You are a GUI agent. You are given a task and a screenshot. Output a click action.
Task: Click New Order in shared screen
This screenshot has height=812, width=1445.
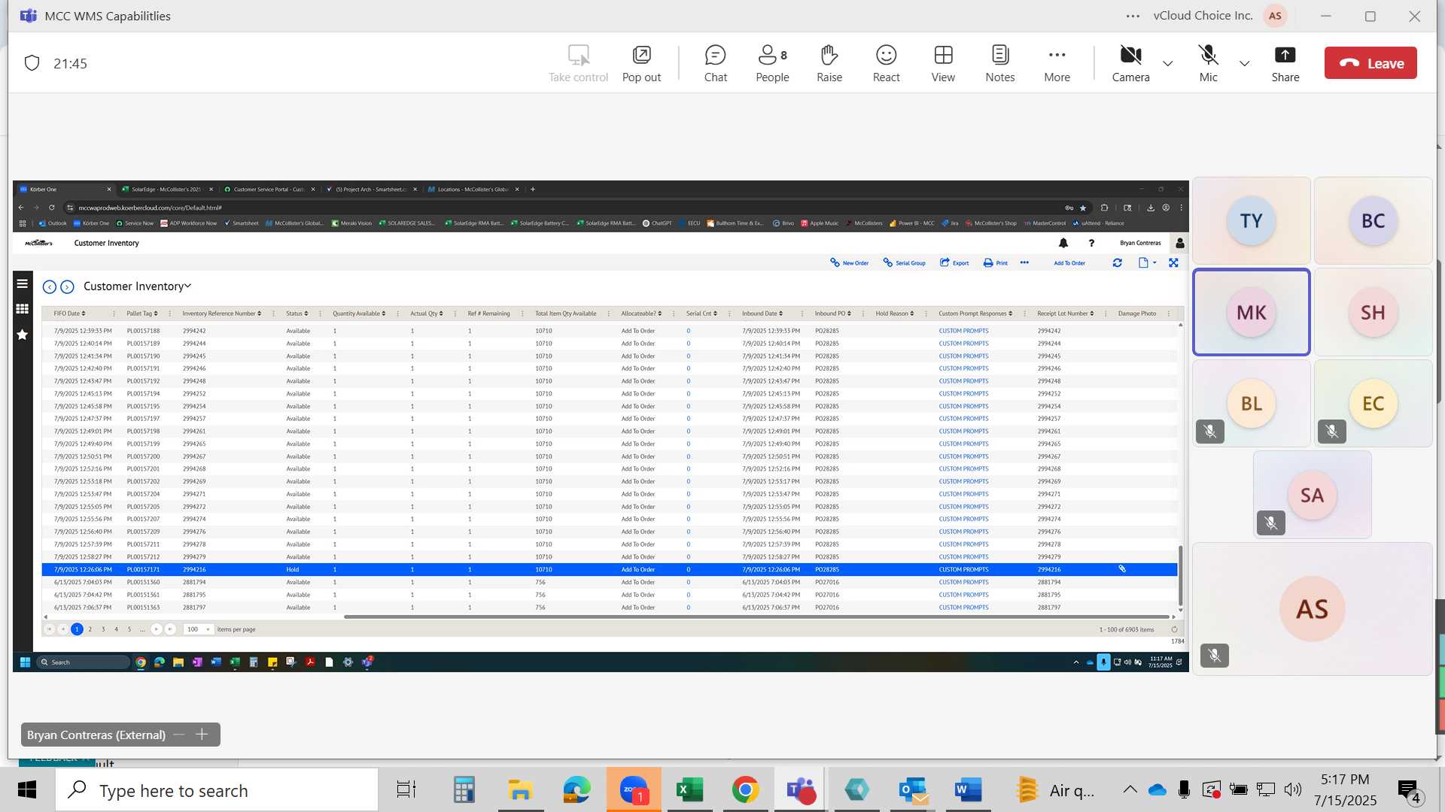[850, 262]
